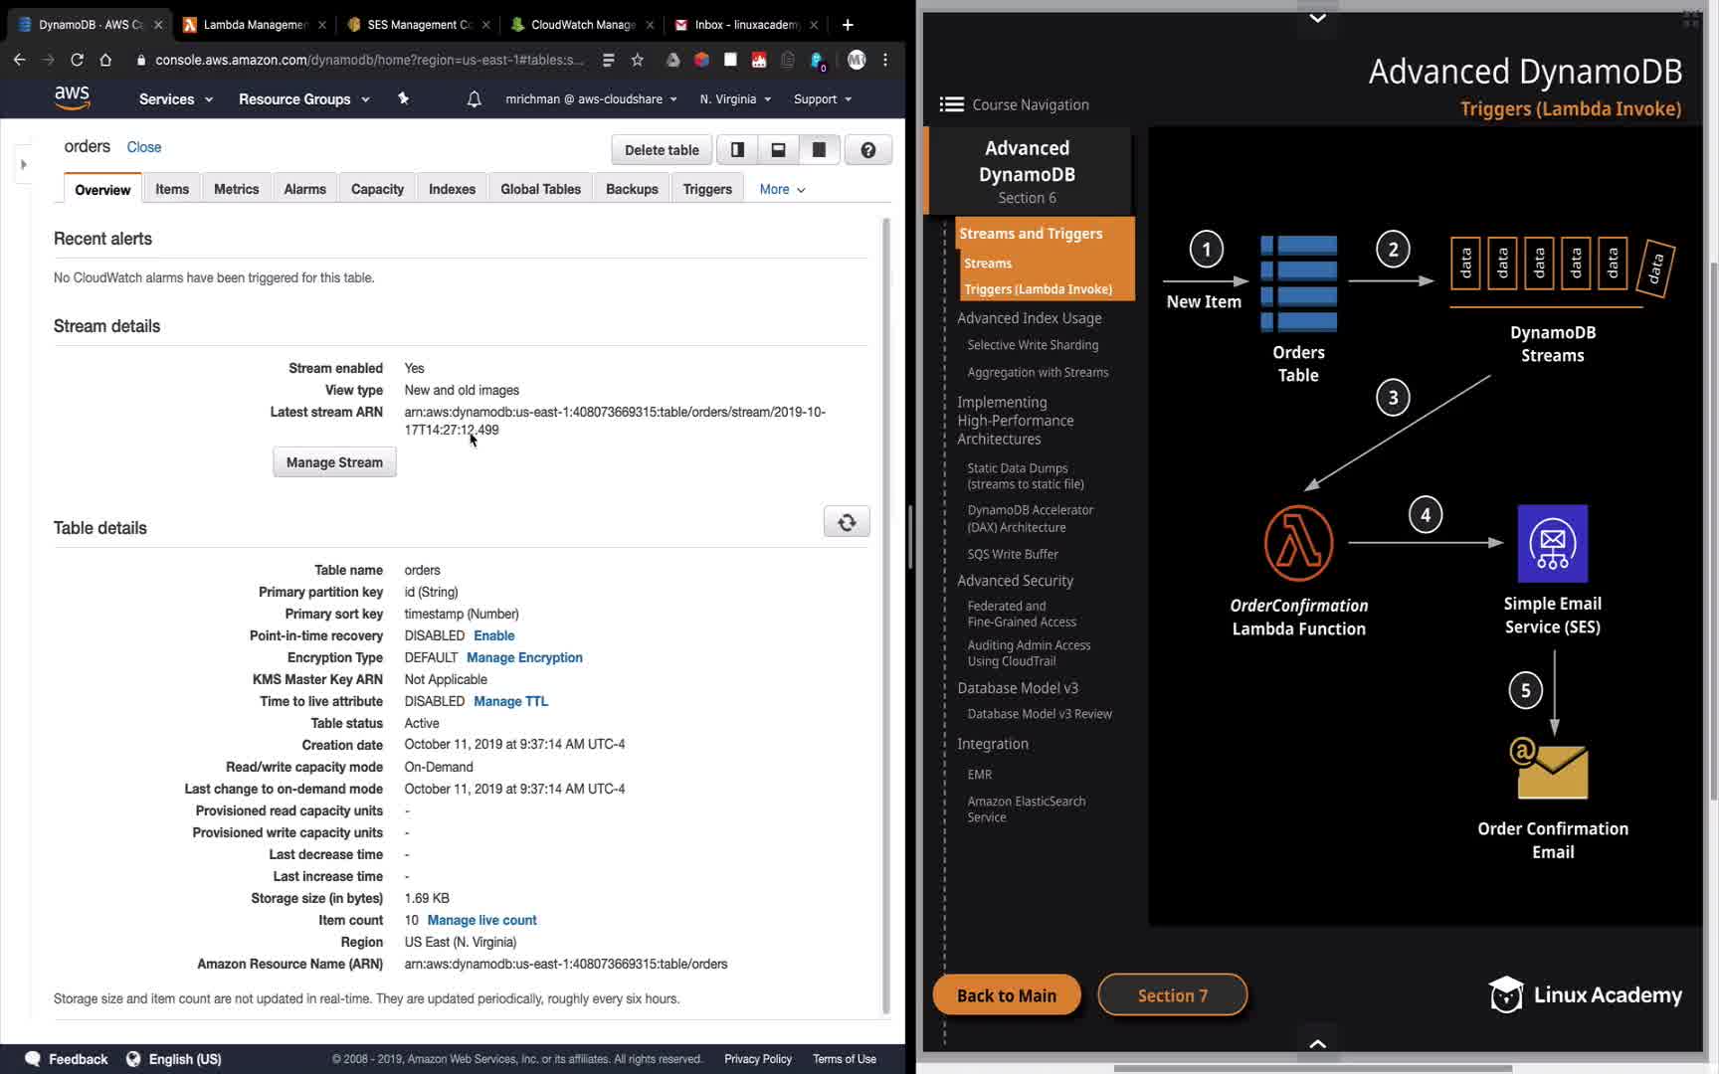The width and height of the screenshot is (1719, 1074).
Task: Click the Manage Stream button
Action: [334, 462]
